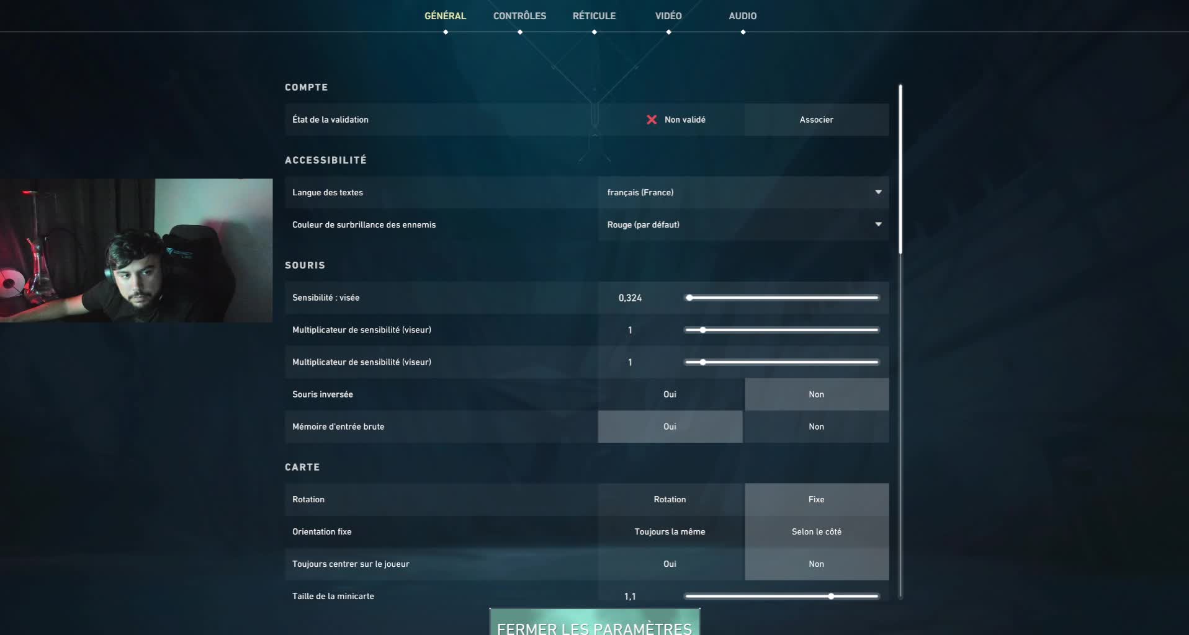
Task: Expand the Langue des textes dropdown
Action: click(743, 192)
